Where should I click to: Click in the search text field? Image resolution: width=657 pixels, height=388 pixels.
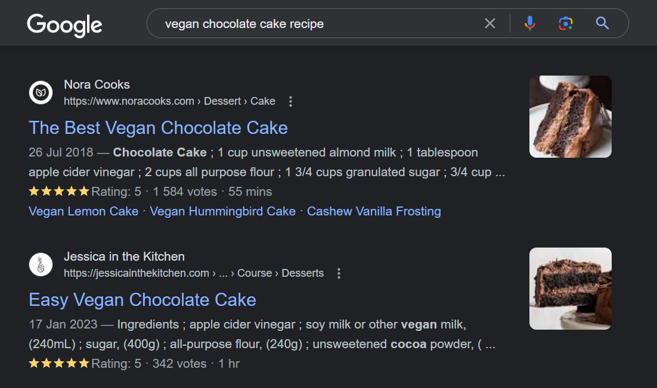(x=310, y=24)
